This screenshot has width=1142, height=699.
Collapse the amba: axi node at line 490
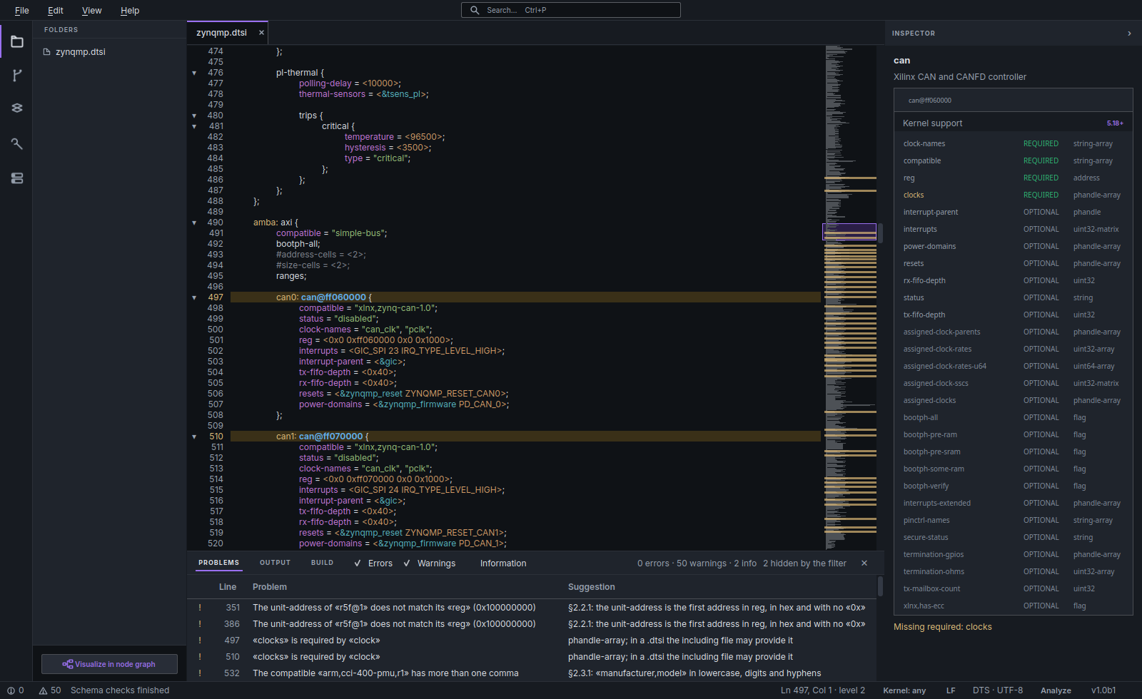[194, 223]
